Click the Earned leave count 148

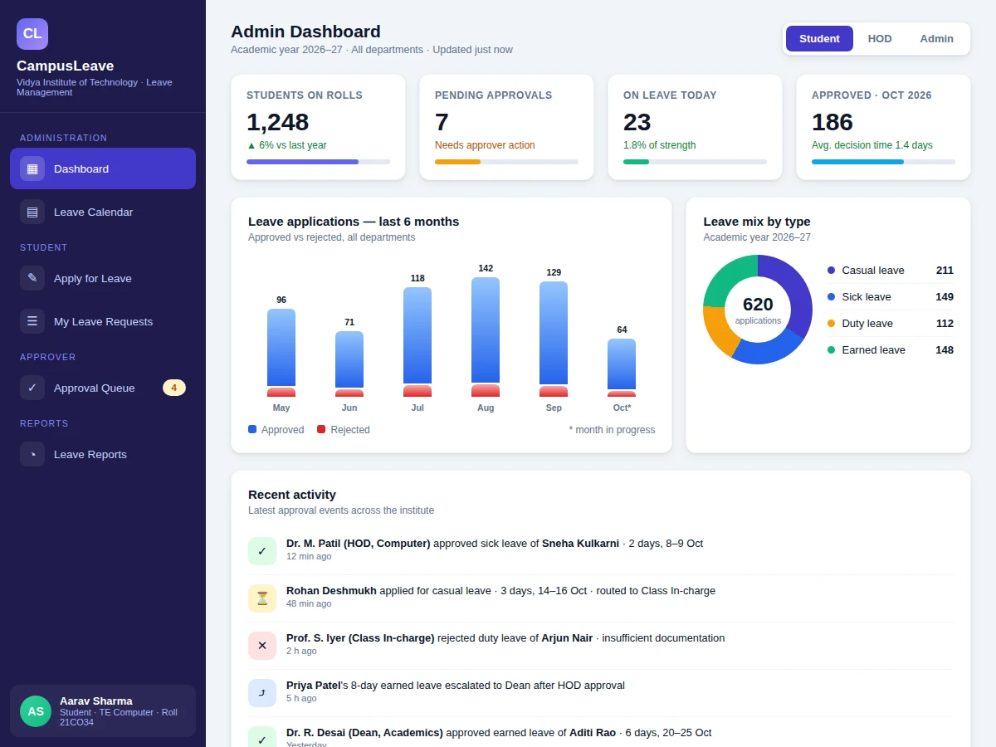[945, 349]
